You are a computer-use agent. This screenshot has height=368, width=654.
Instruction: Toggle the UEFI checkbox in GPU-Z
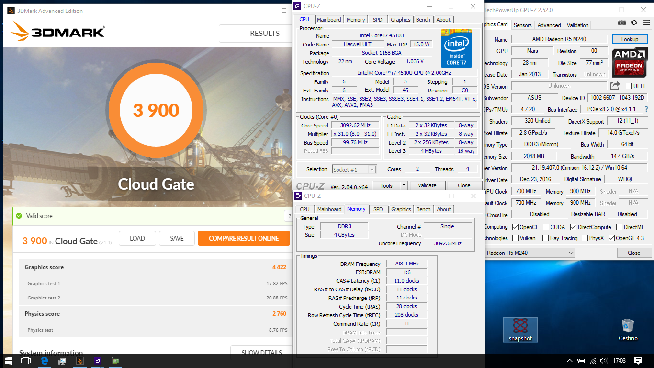pyautogui.click(x=629, y=86)
